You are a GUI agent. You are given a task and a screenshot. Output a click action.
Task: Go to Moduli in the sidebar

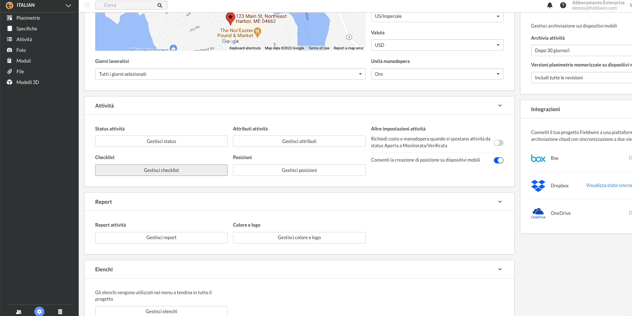coord(24,61)
